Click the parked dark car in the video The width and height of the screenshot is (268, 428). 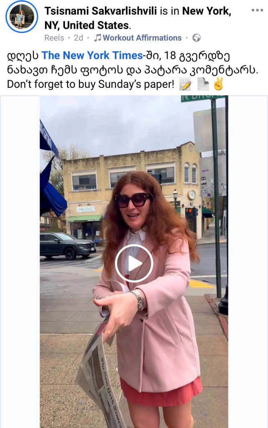click(68, 245)
